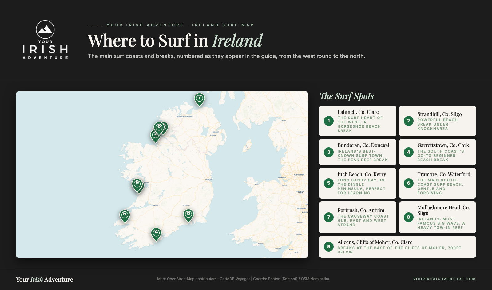
Task: Click the Manchester label on the map
Action: (299, 175)
